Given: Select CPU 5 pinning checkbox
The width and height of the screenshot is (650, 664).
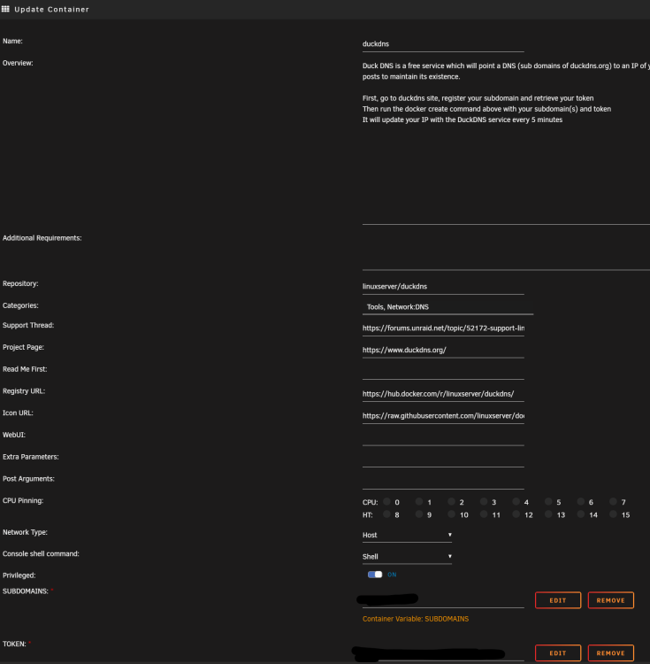Looking at the screenshot, I should coord(548,501).
